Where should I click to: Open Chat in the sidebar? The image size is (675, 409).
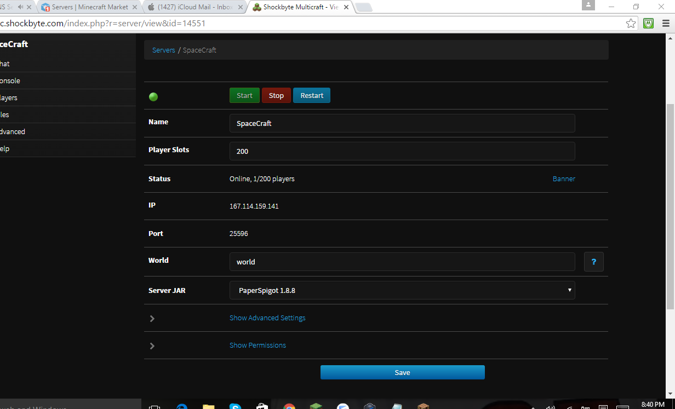point(68,64)
